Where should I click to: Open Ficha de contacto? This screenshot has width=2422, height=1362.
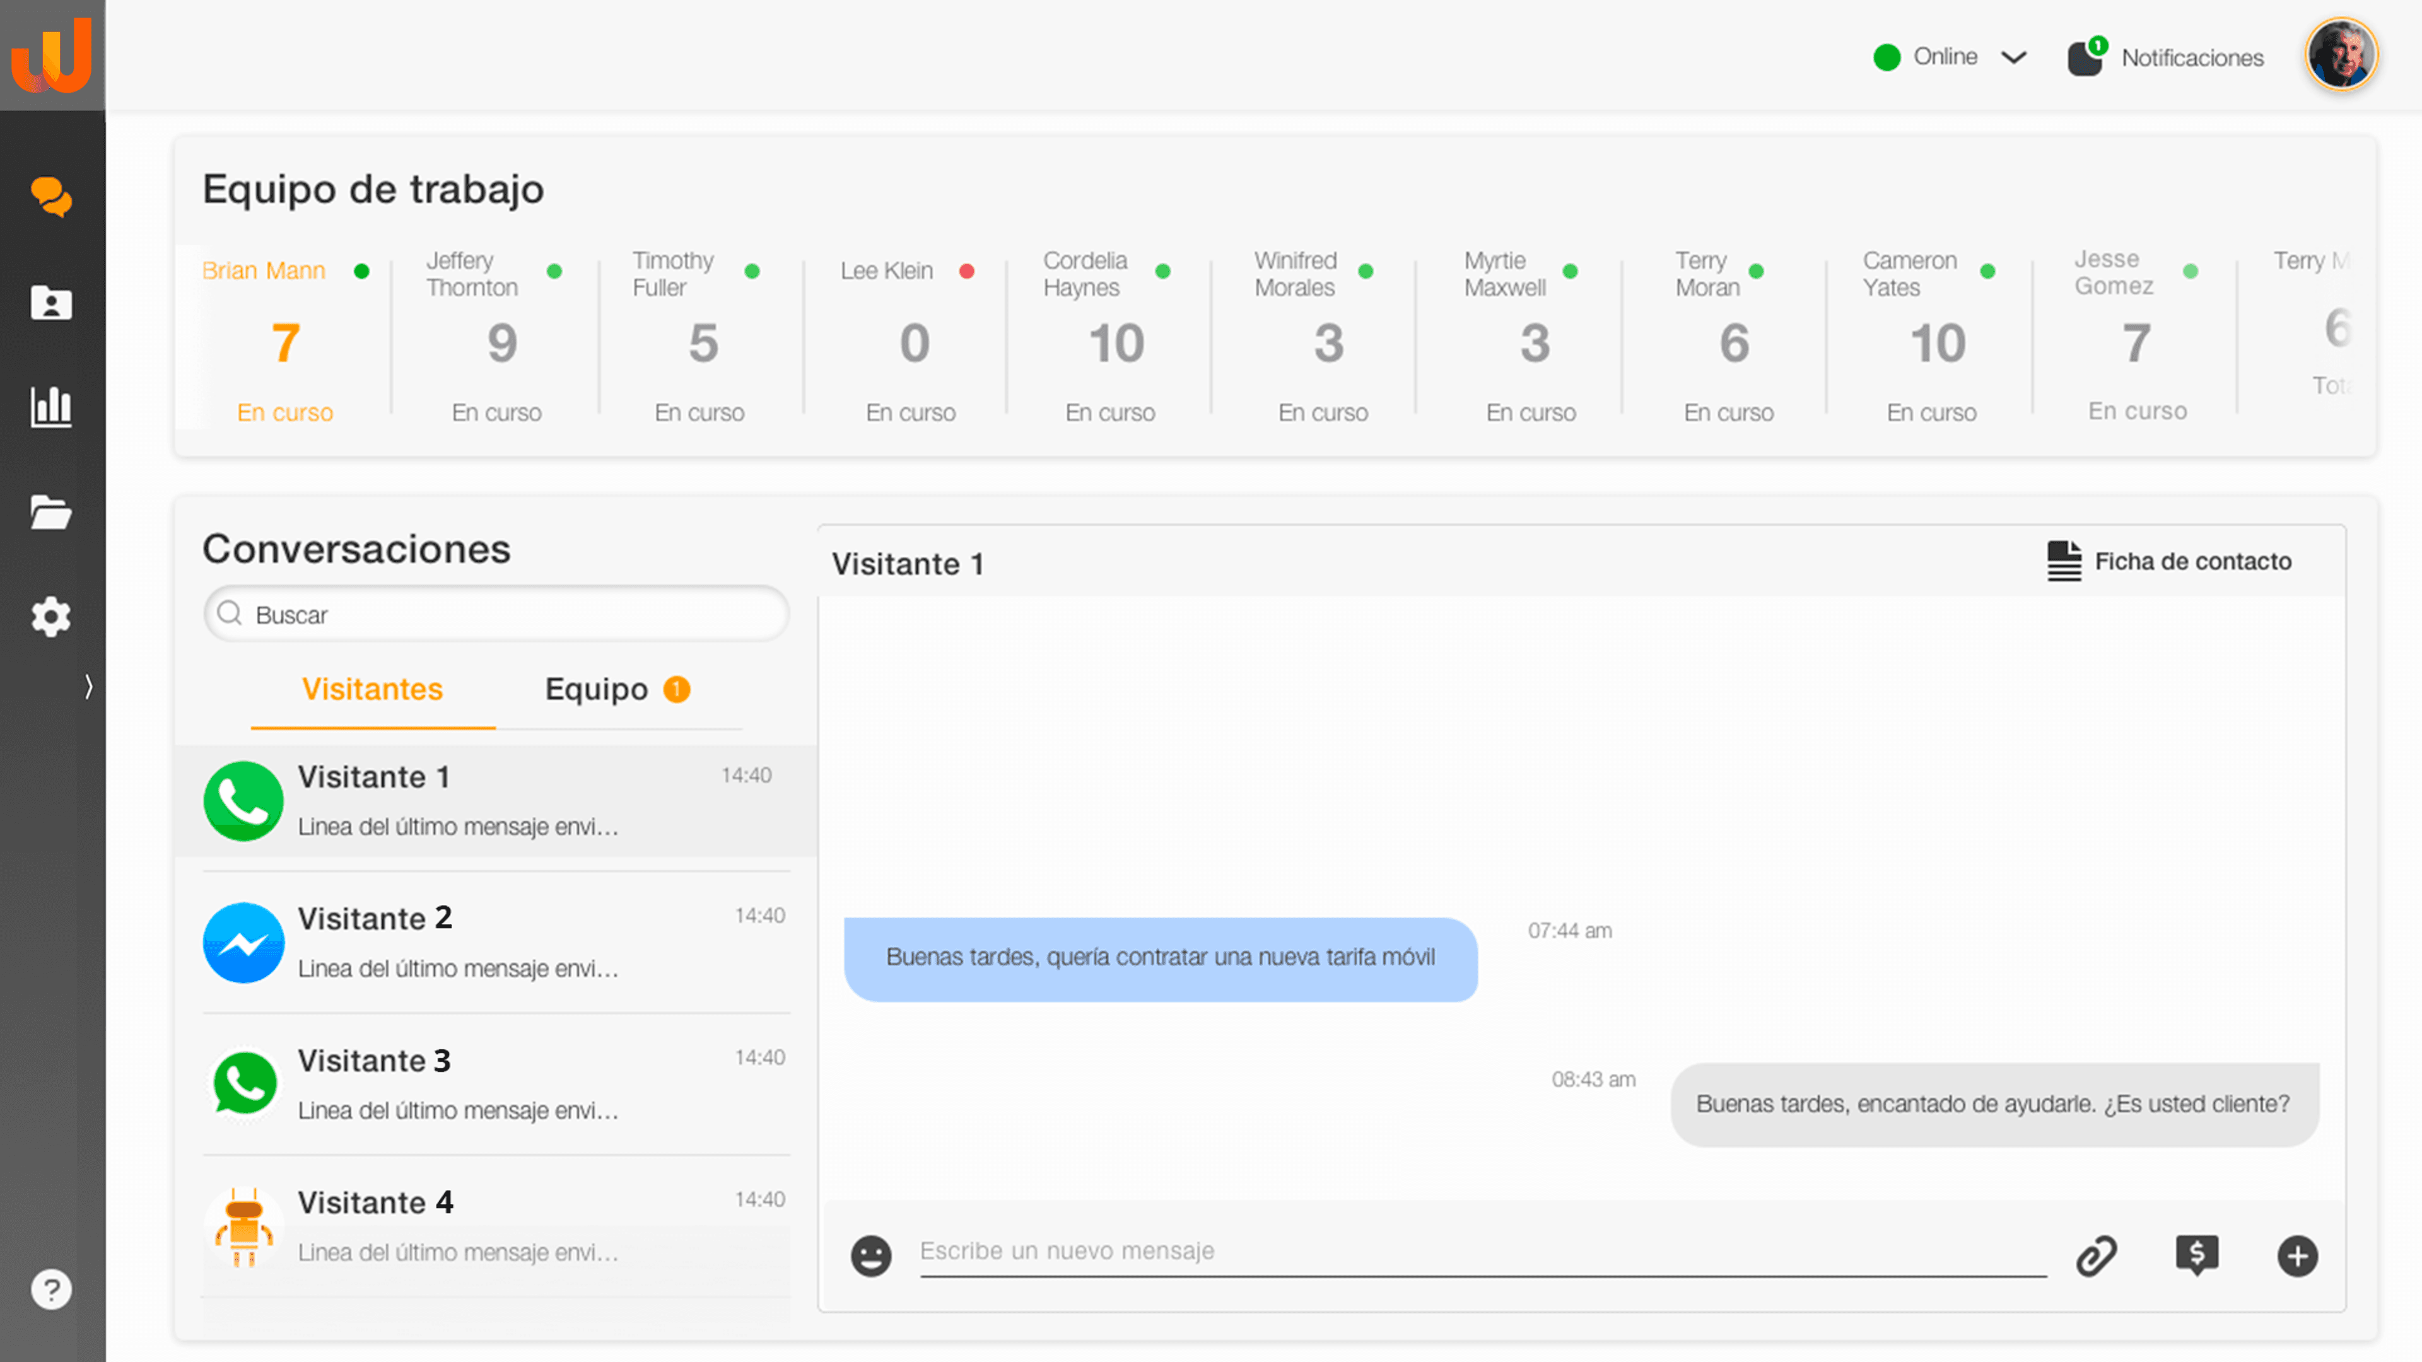(x=2170, y=561)
